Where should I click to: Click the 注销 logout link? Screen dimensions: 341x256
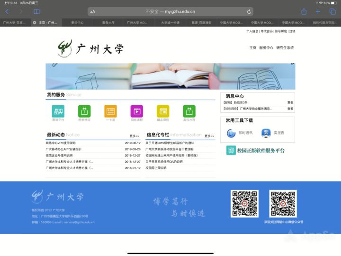click(x=292, y=31)
